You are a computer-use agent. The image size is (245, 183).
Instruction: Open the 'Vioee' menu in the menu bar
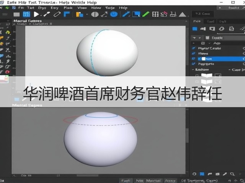(82, 8)
